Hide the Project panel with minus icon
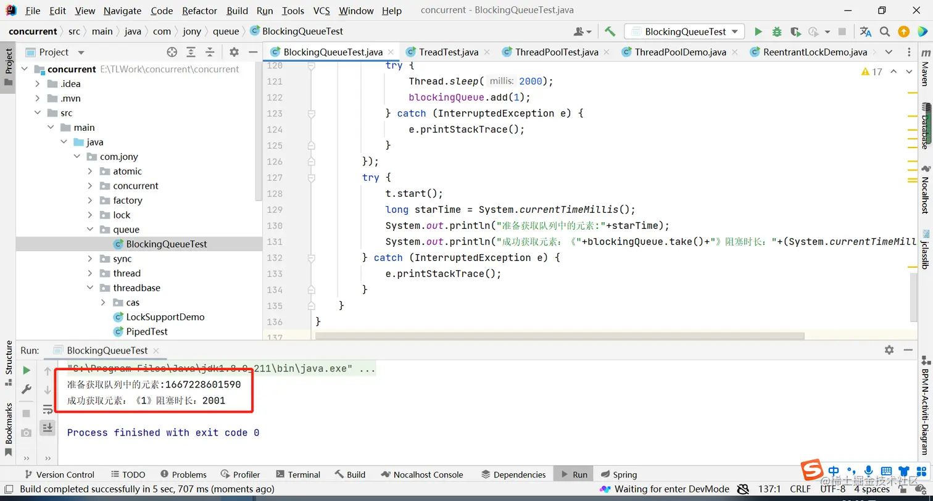933x501 pixels. coord(252,52)
